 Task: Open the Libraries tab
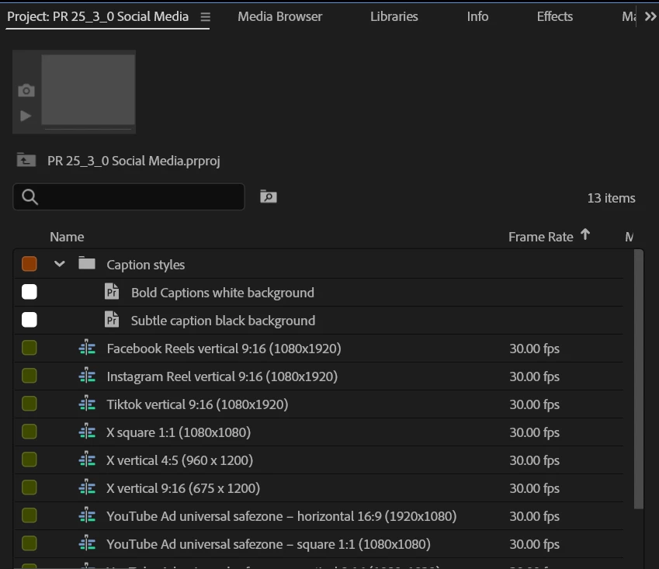click(394, 16)
